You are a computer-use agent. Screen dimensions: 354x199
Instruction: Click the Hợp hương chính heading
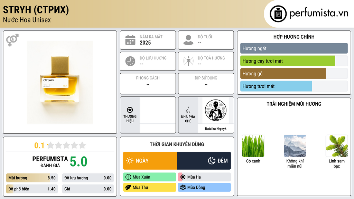click(x=294, y=37)
